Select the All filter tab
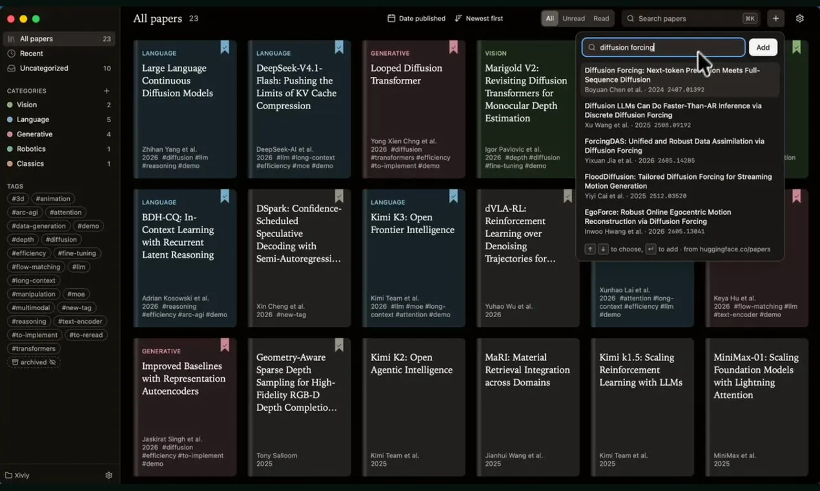Image resolution: width=820 pixels, height=491 pixels. pos(550,19)
